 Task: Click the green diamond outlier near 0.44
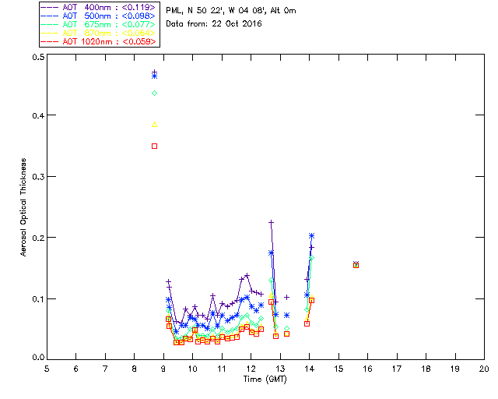[154, 94]
